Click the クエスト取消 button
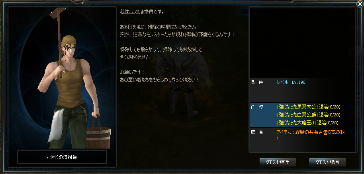Image resolution: width=364 pixels, height=174 pixels. point(327,162)
